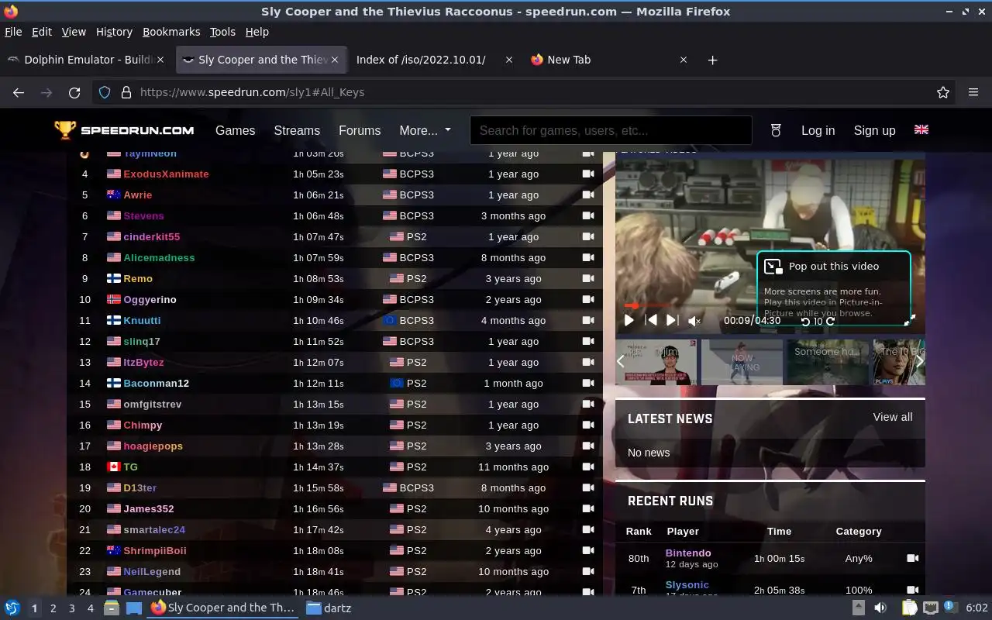Open Bintendo profile in Recent Runs
Image resolution: width=992 pixels, height=620 pixels.
click(x=688, y=553)
